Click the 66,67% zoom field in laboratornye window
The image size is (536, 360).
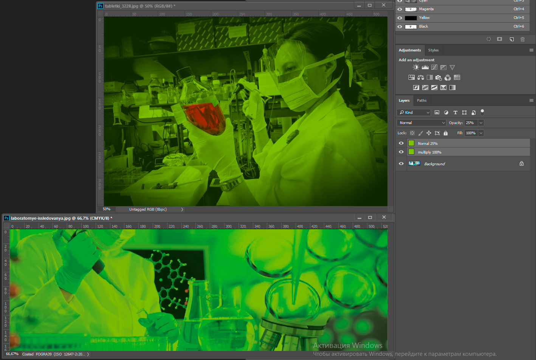(12, 354)
